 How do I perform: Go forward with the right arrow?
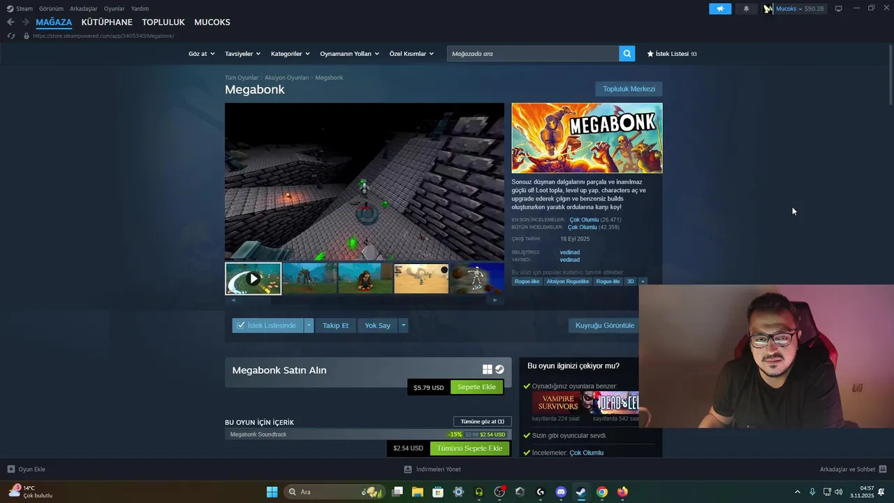[25, 22]
